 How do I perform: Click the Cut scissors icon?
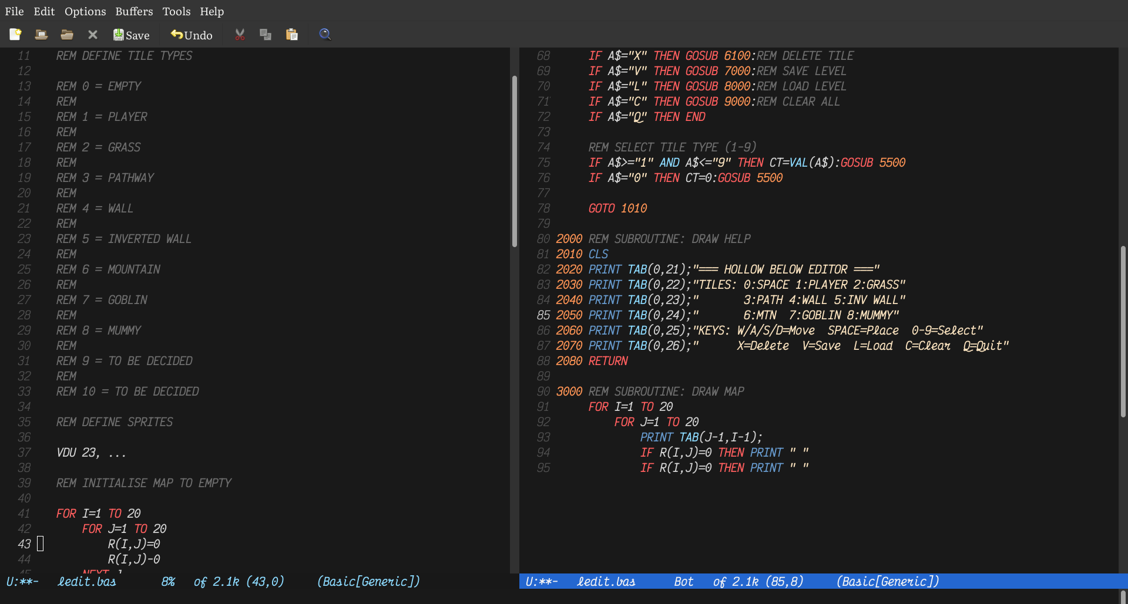[x=240, y=35]
